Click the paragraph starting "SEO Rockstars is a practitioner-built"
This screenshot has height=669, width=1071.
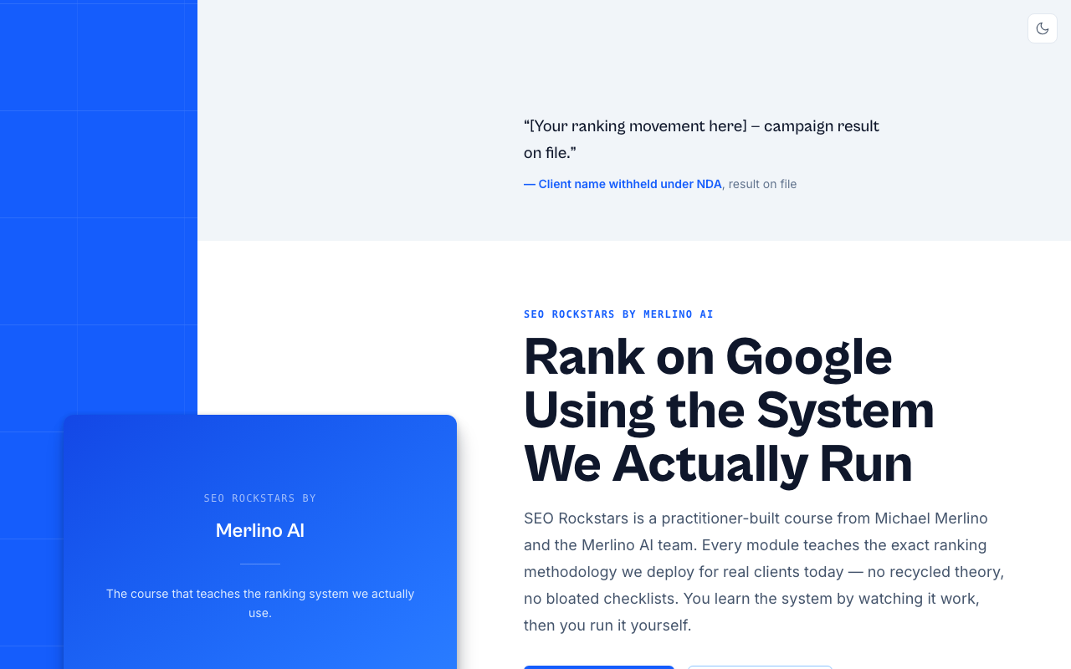click(x=764, y=572)
